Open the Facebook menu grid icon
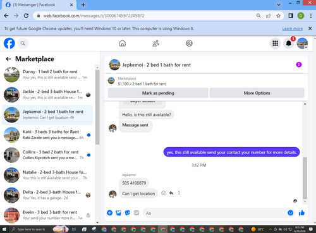The width and height of the screenshot is (316, 233). pos(275,44)
